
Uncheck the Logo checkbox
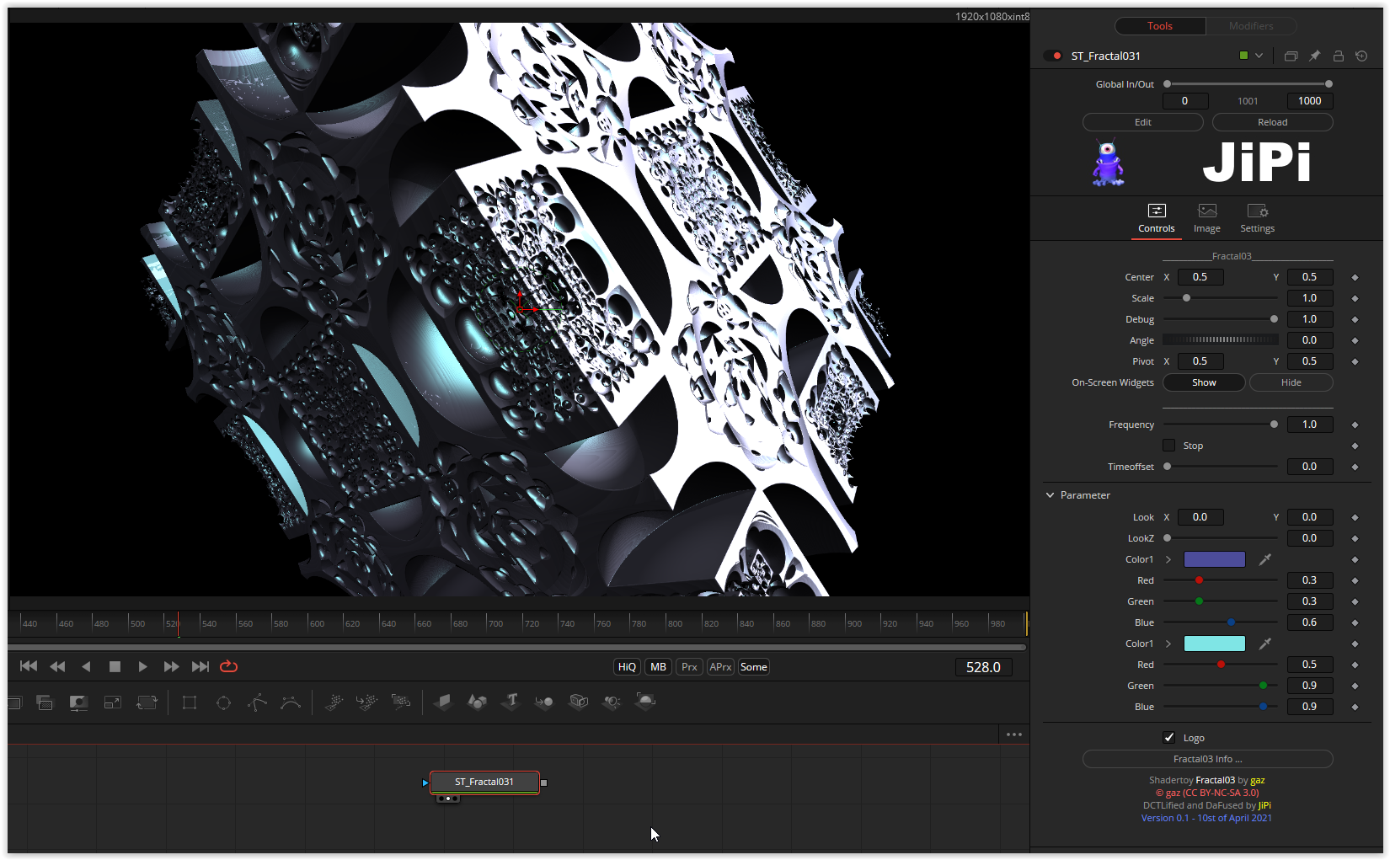coord(1168,738)
